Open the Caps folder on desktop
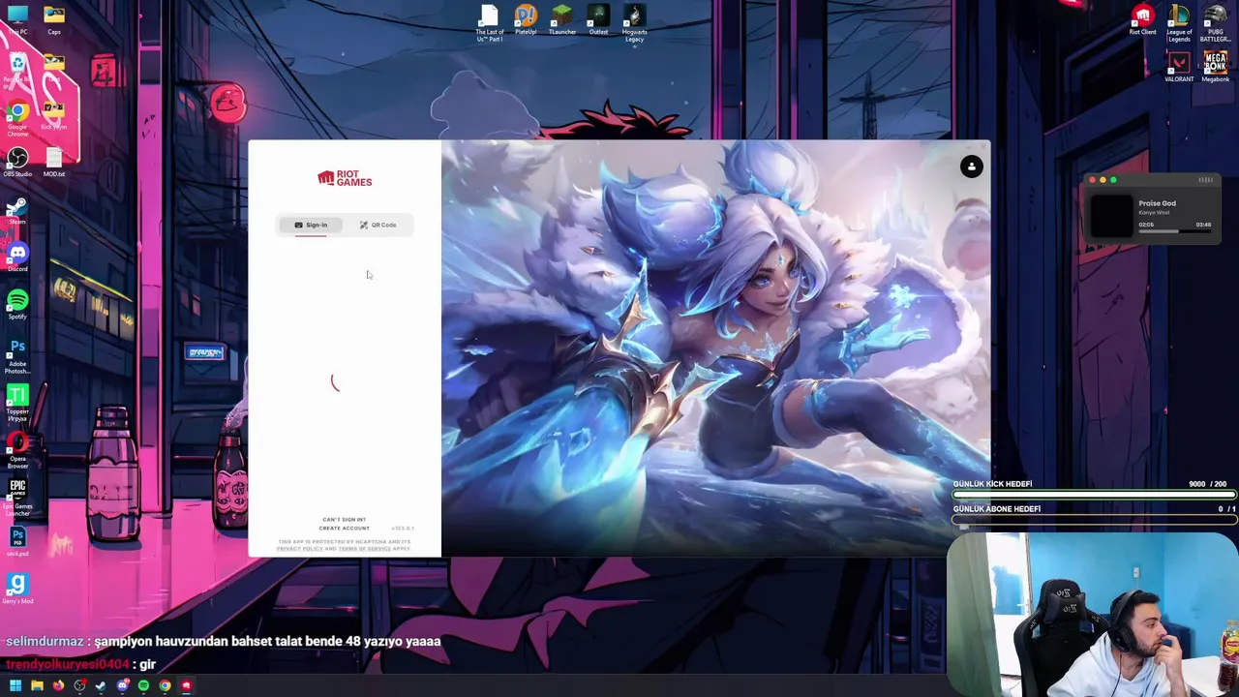The height and width of the screenshot is (697, 1239). (x=54, y=19)
